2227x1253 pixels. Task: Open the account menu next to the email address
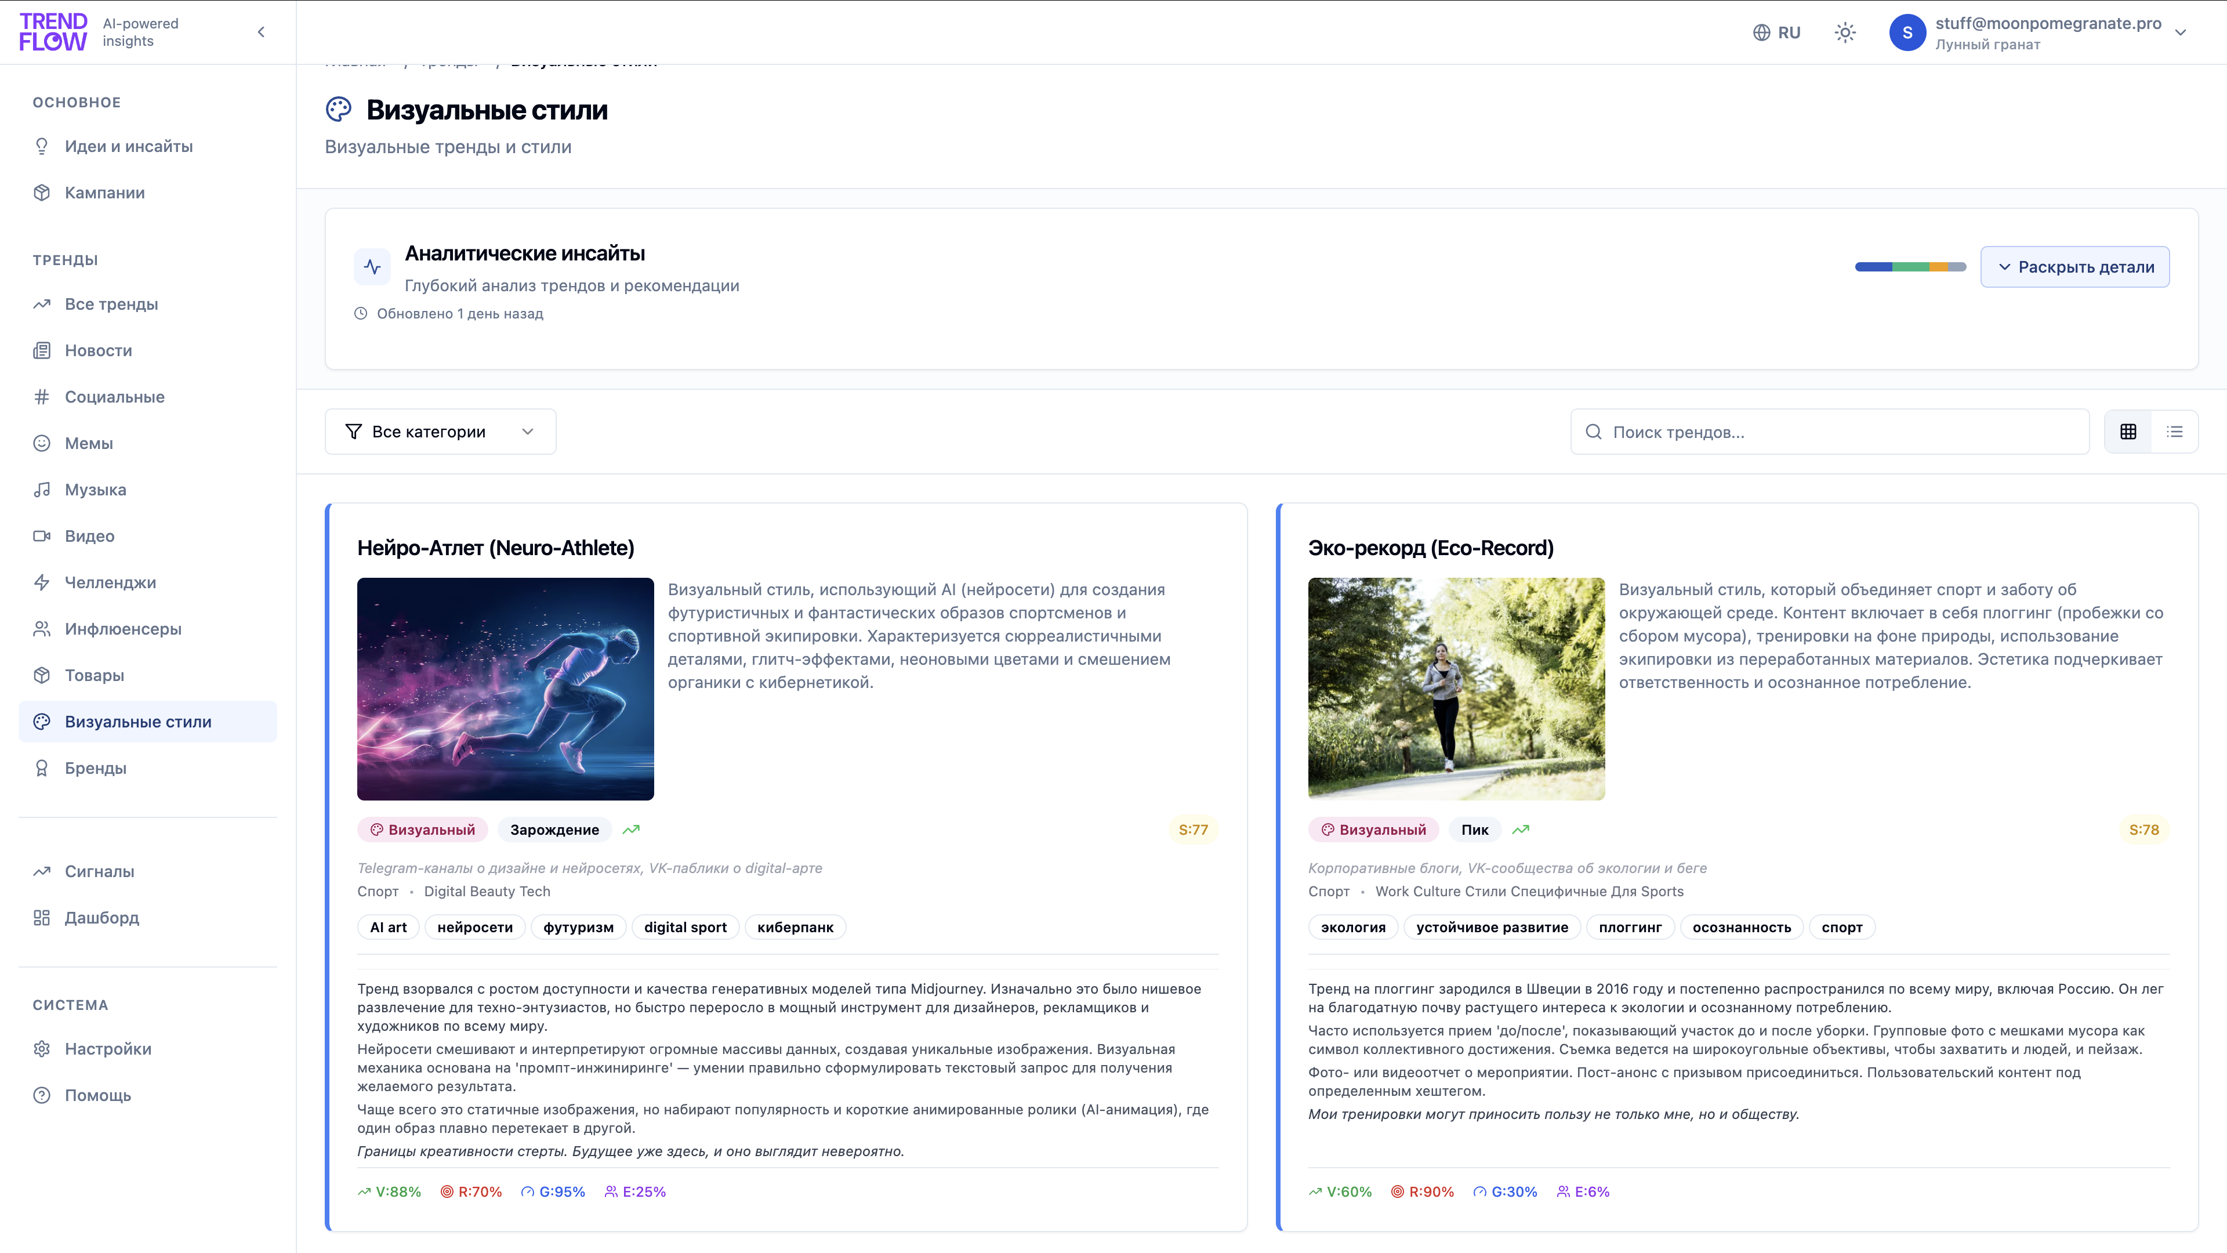coord(2181,33)
